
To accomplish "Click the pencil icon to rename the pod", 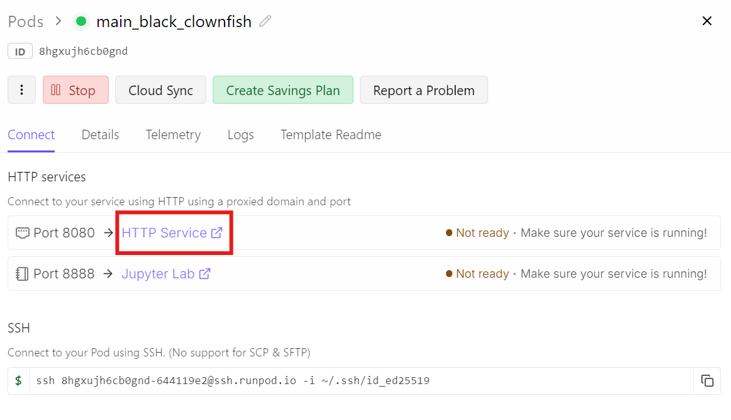I will point(265,21).
